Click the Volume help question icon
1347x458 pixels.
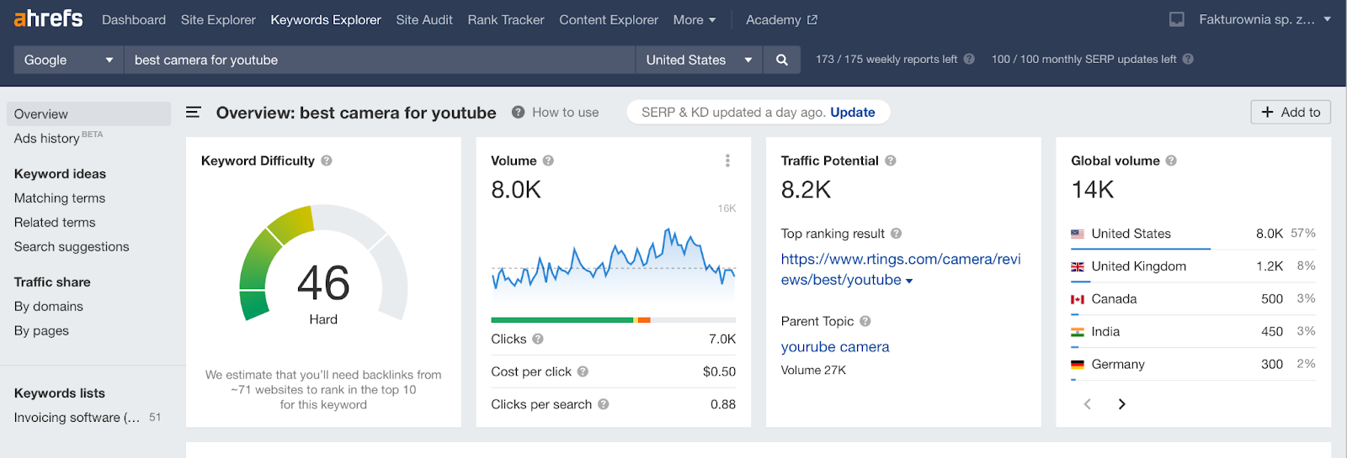click(x=548, y=161)
